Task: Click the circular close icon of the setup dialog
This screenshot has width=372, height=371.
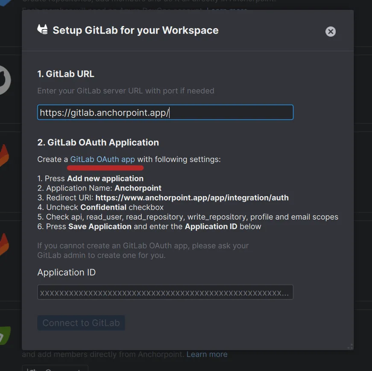Action: pyautogui.click(x=330, y=32)
